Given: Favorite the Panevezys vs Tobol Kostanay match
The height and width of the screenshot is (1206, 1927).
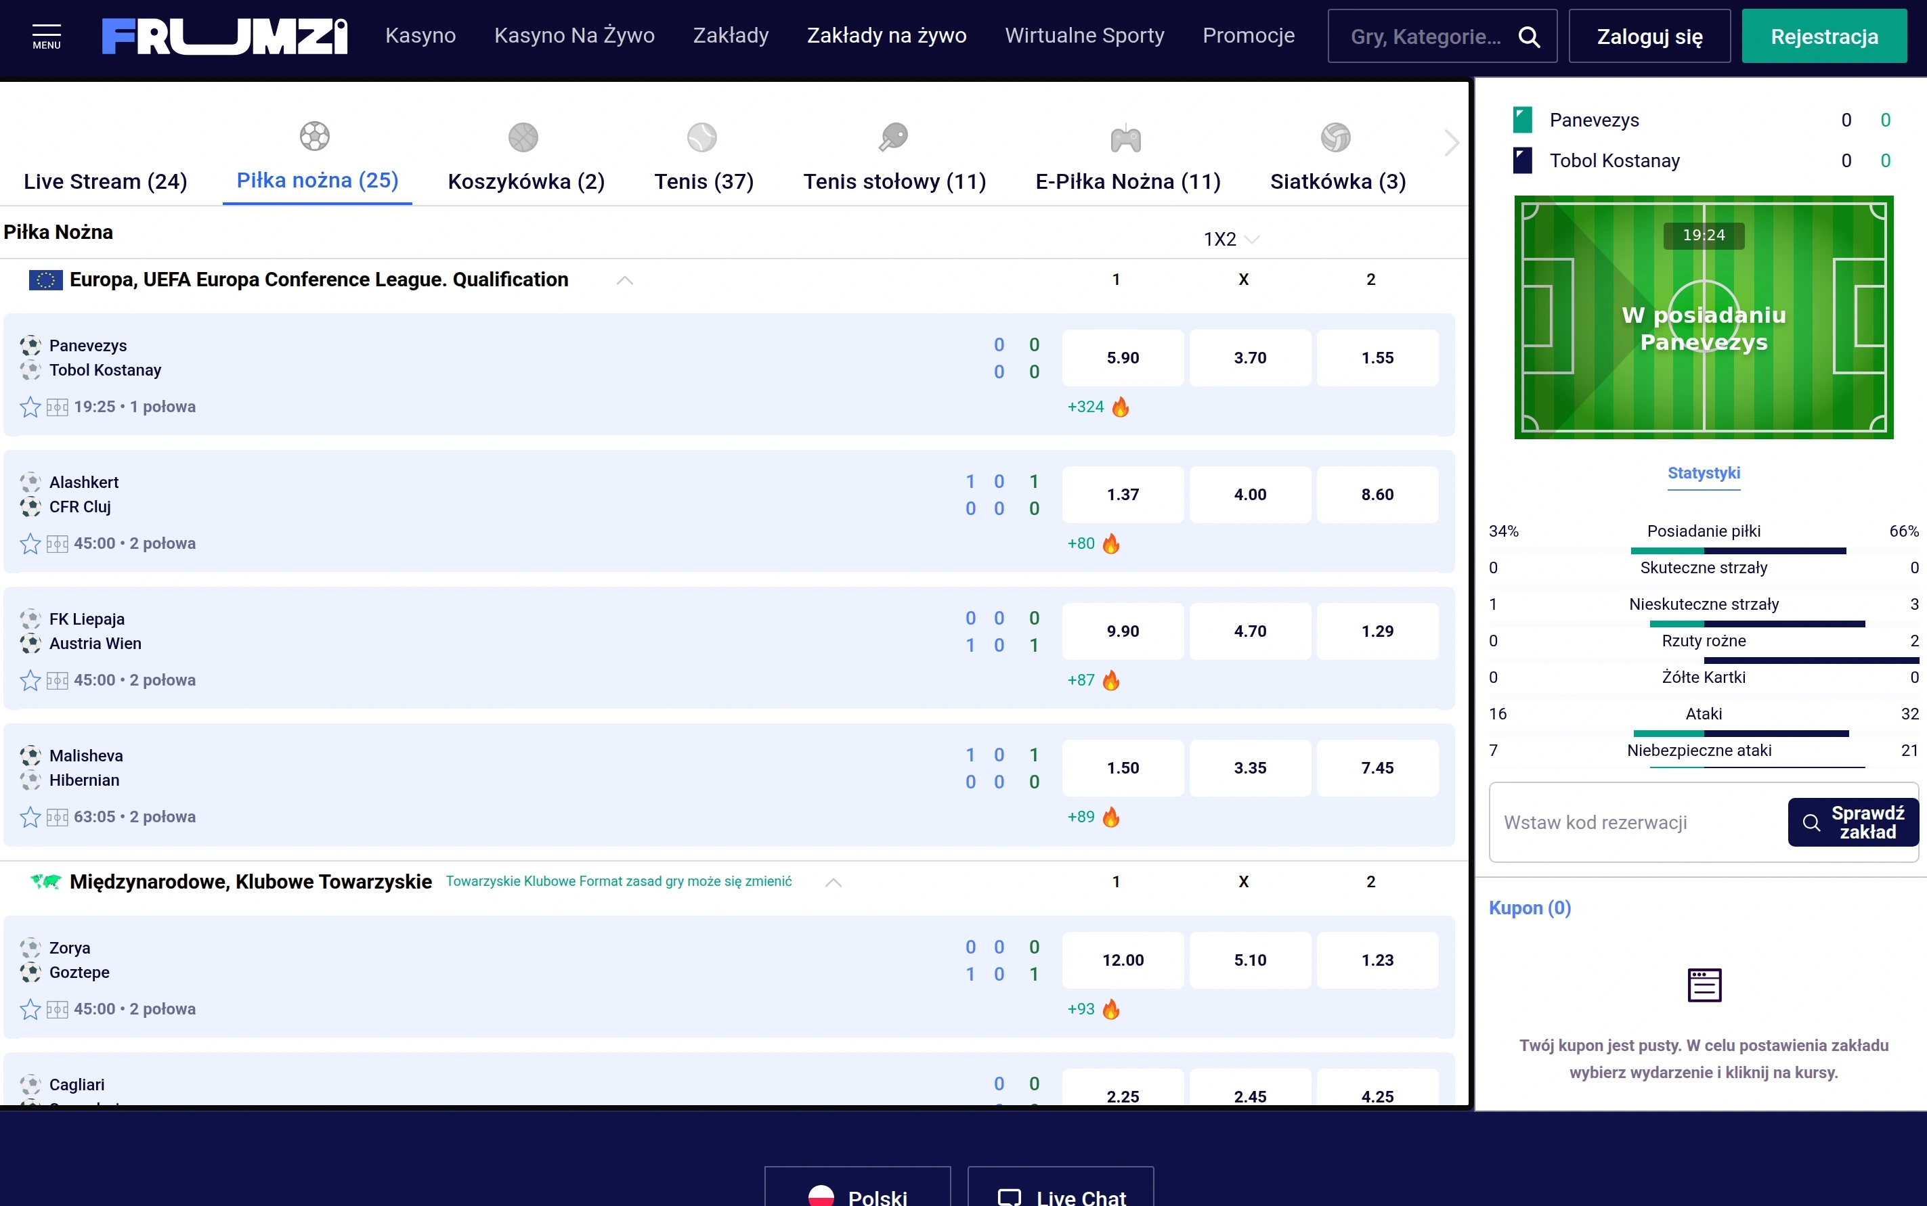Looking at the screenshot, I should coord(30,407).
